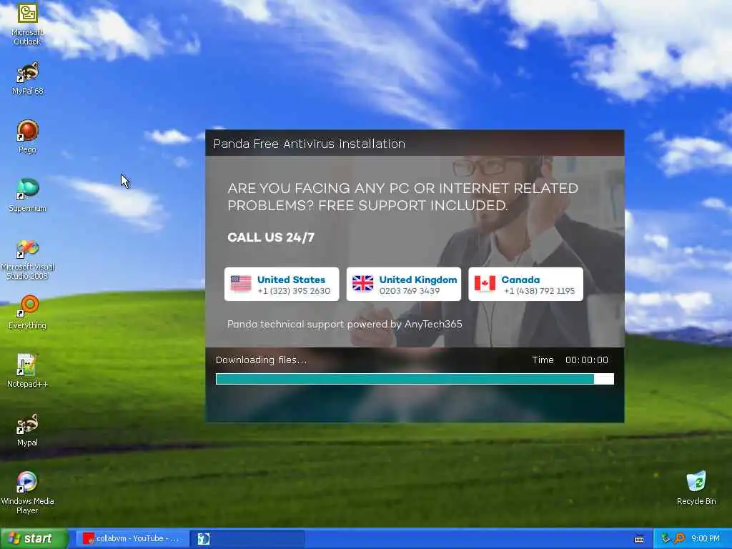732x549 pixels.
Task: Click the orange Everything magnifier tray icon
Action: coord(679,538)
